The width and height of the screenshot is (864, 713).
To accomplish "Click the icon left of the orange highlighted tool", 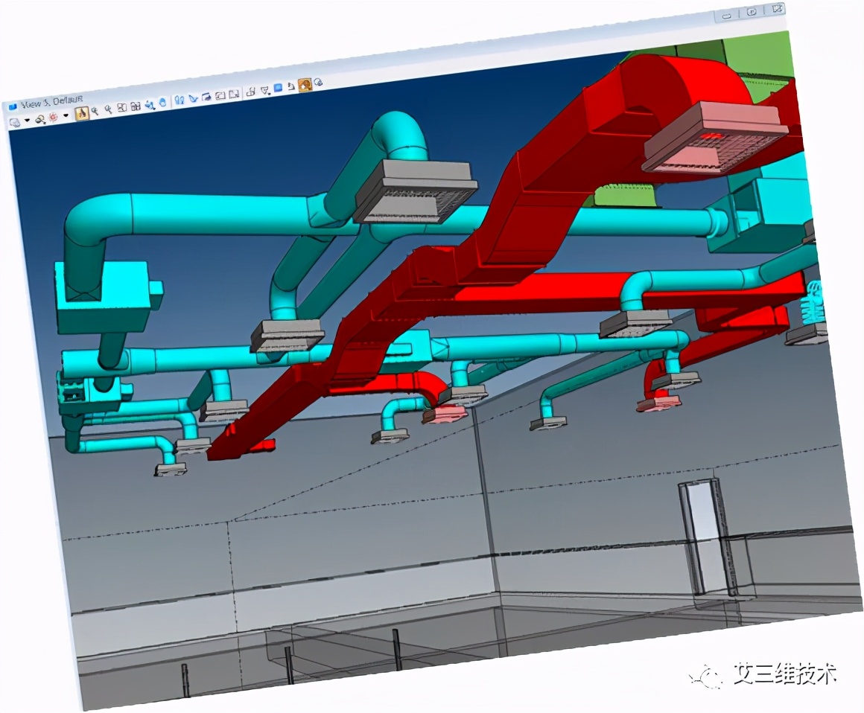I will point(291,86).
